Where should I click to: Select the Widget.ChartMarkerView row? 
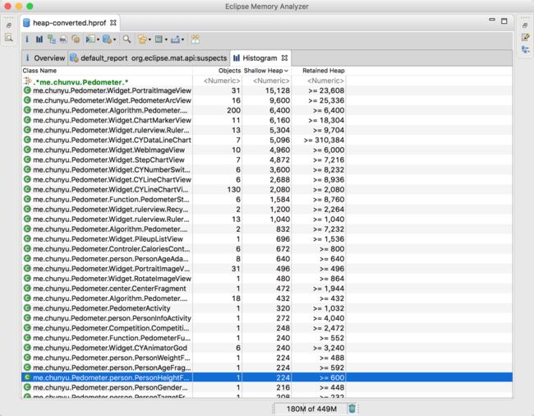[x=267, y=120]
